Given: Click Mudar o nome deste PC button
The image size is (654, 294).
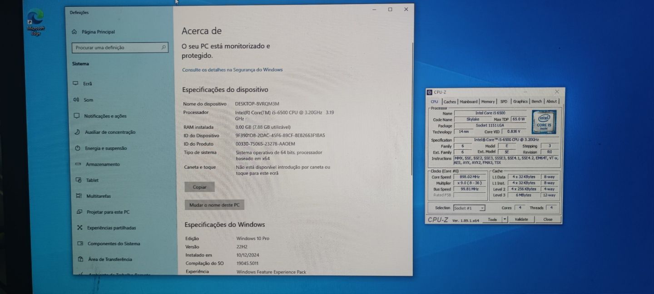Looking at the screenshot, I should click(214, 205).
